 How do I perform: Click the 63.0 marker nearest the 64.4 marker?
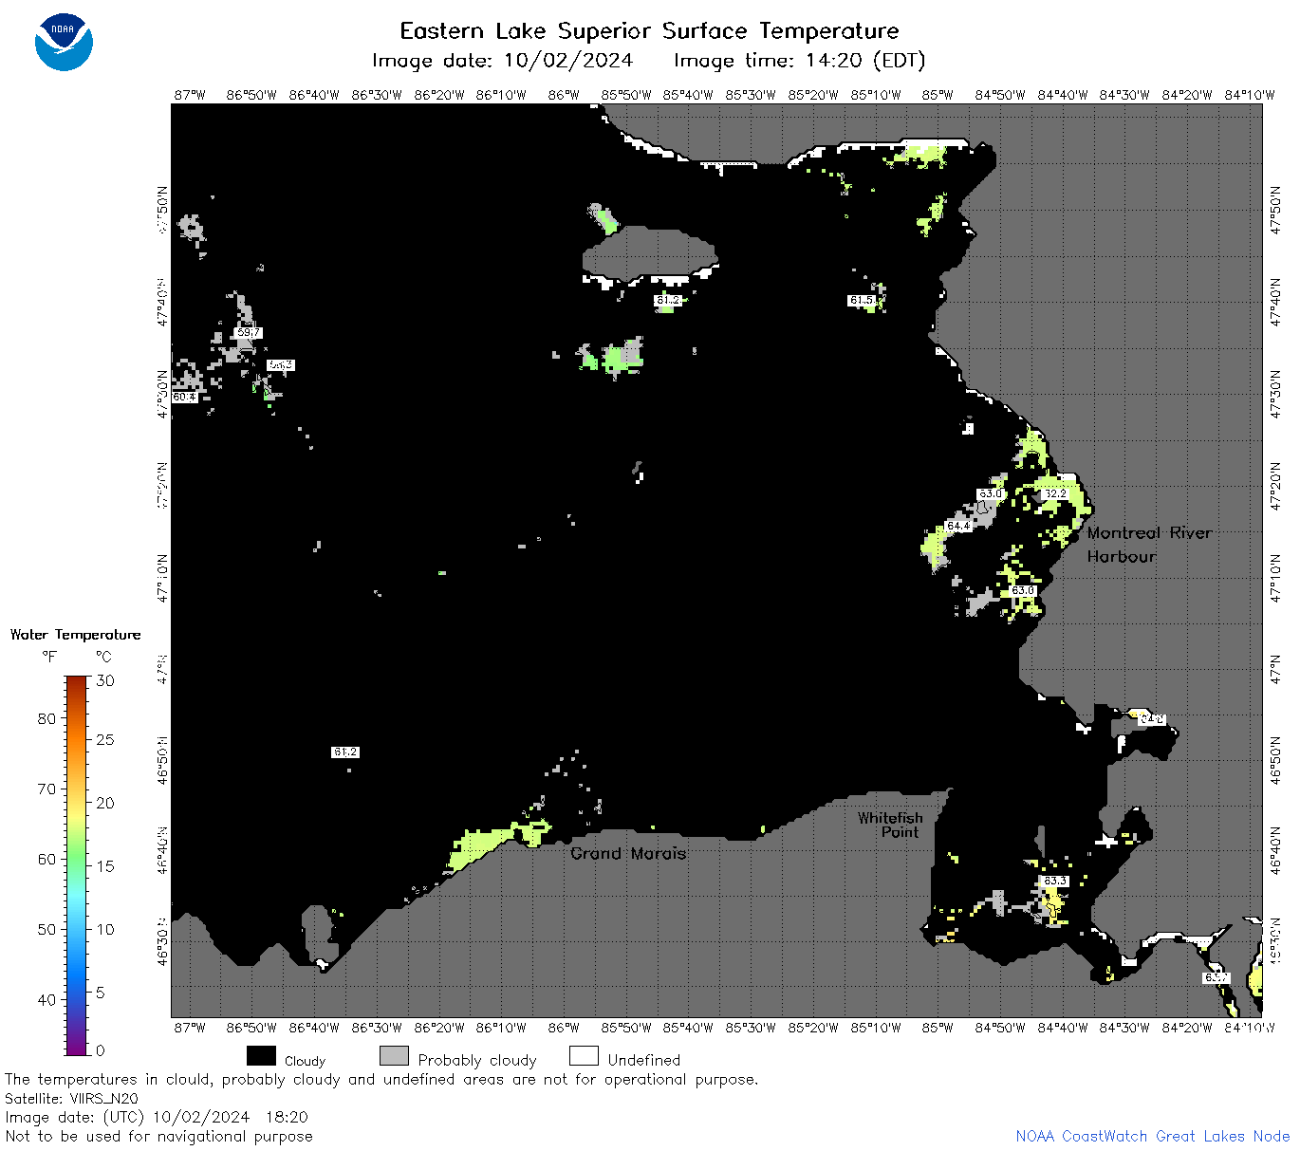point(991,493)
